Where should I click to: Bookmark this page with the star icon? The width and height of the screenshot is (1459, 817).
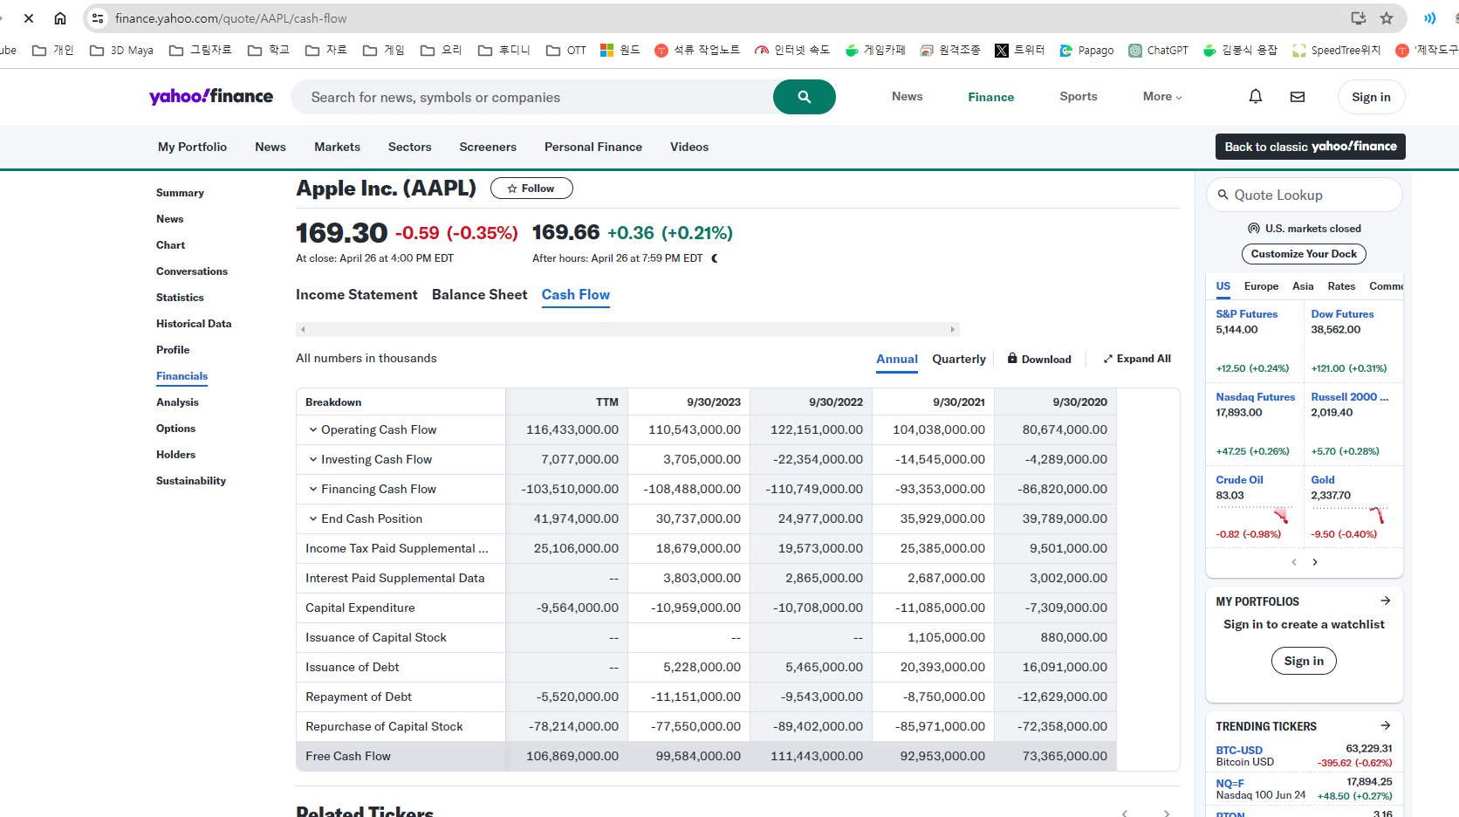1387,18
